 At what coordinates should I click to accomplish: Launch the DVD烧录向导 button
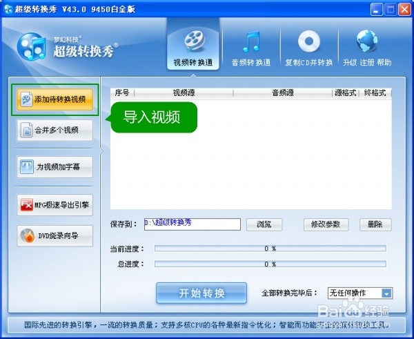click(x=55, y=235)
